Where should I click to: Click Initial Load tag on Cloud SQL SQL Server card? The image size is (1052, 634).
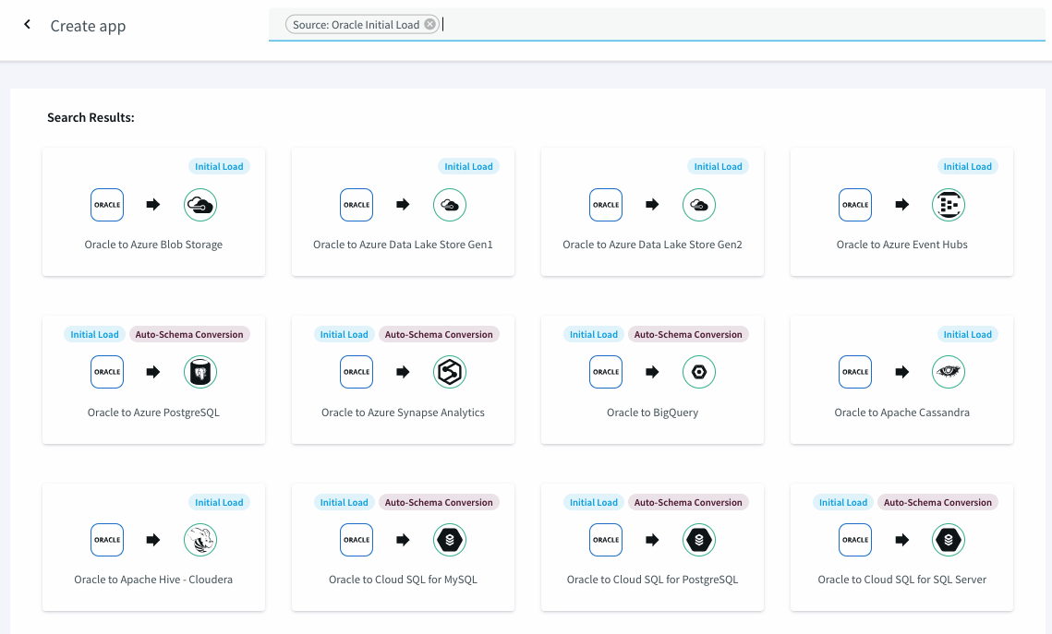point(843,502)
